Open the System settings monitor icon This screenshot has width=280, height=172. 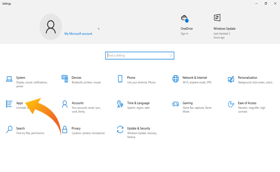click(x=9, y=79)
